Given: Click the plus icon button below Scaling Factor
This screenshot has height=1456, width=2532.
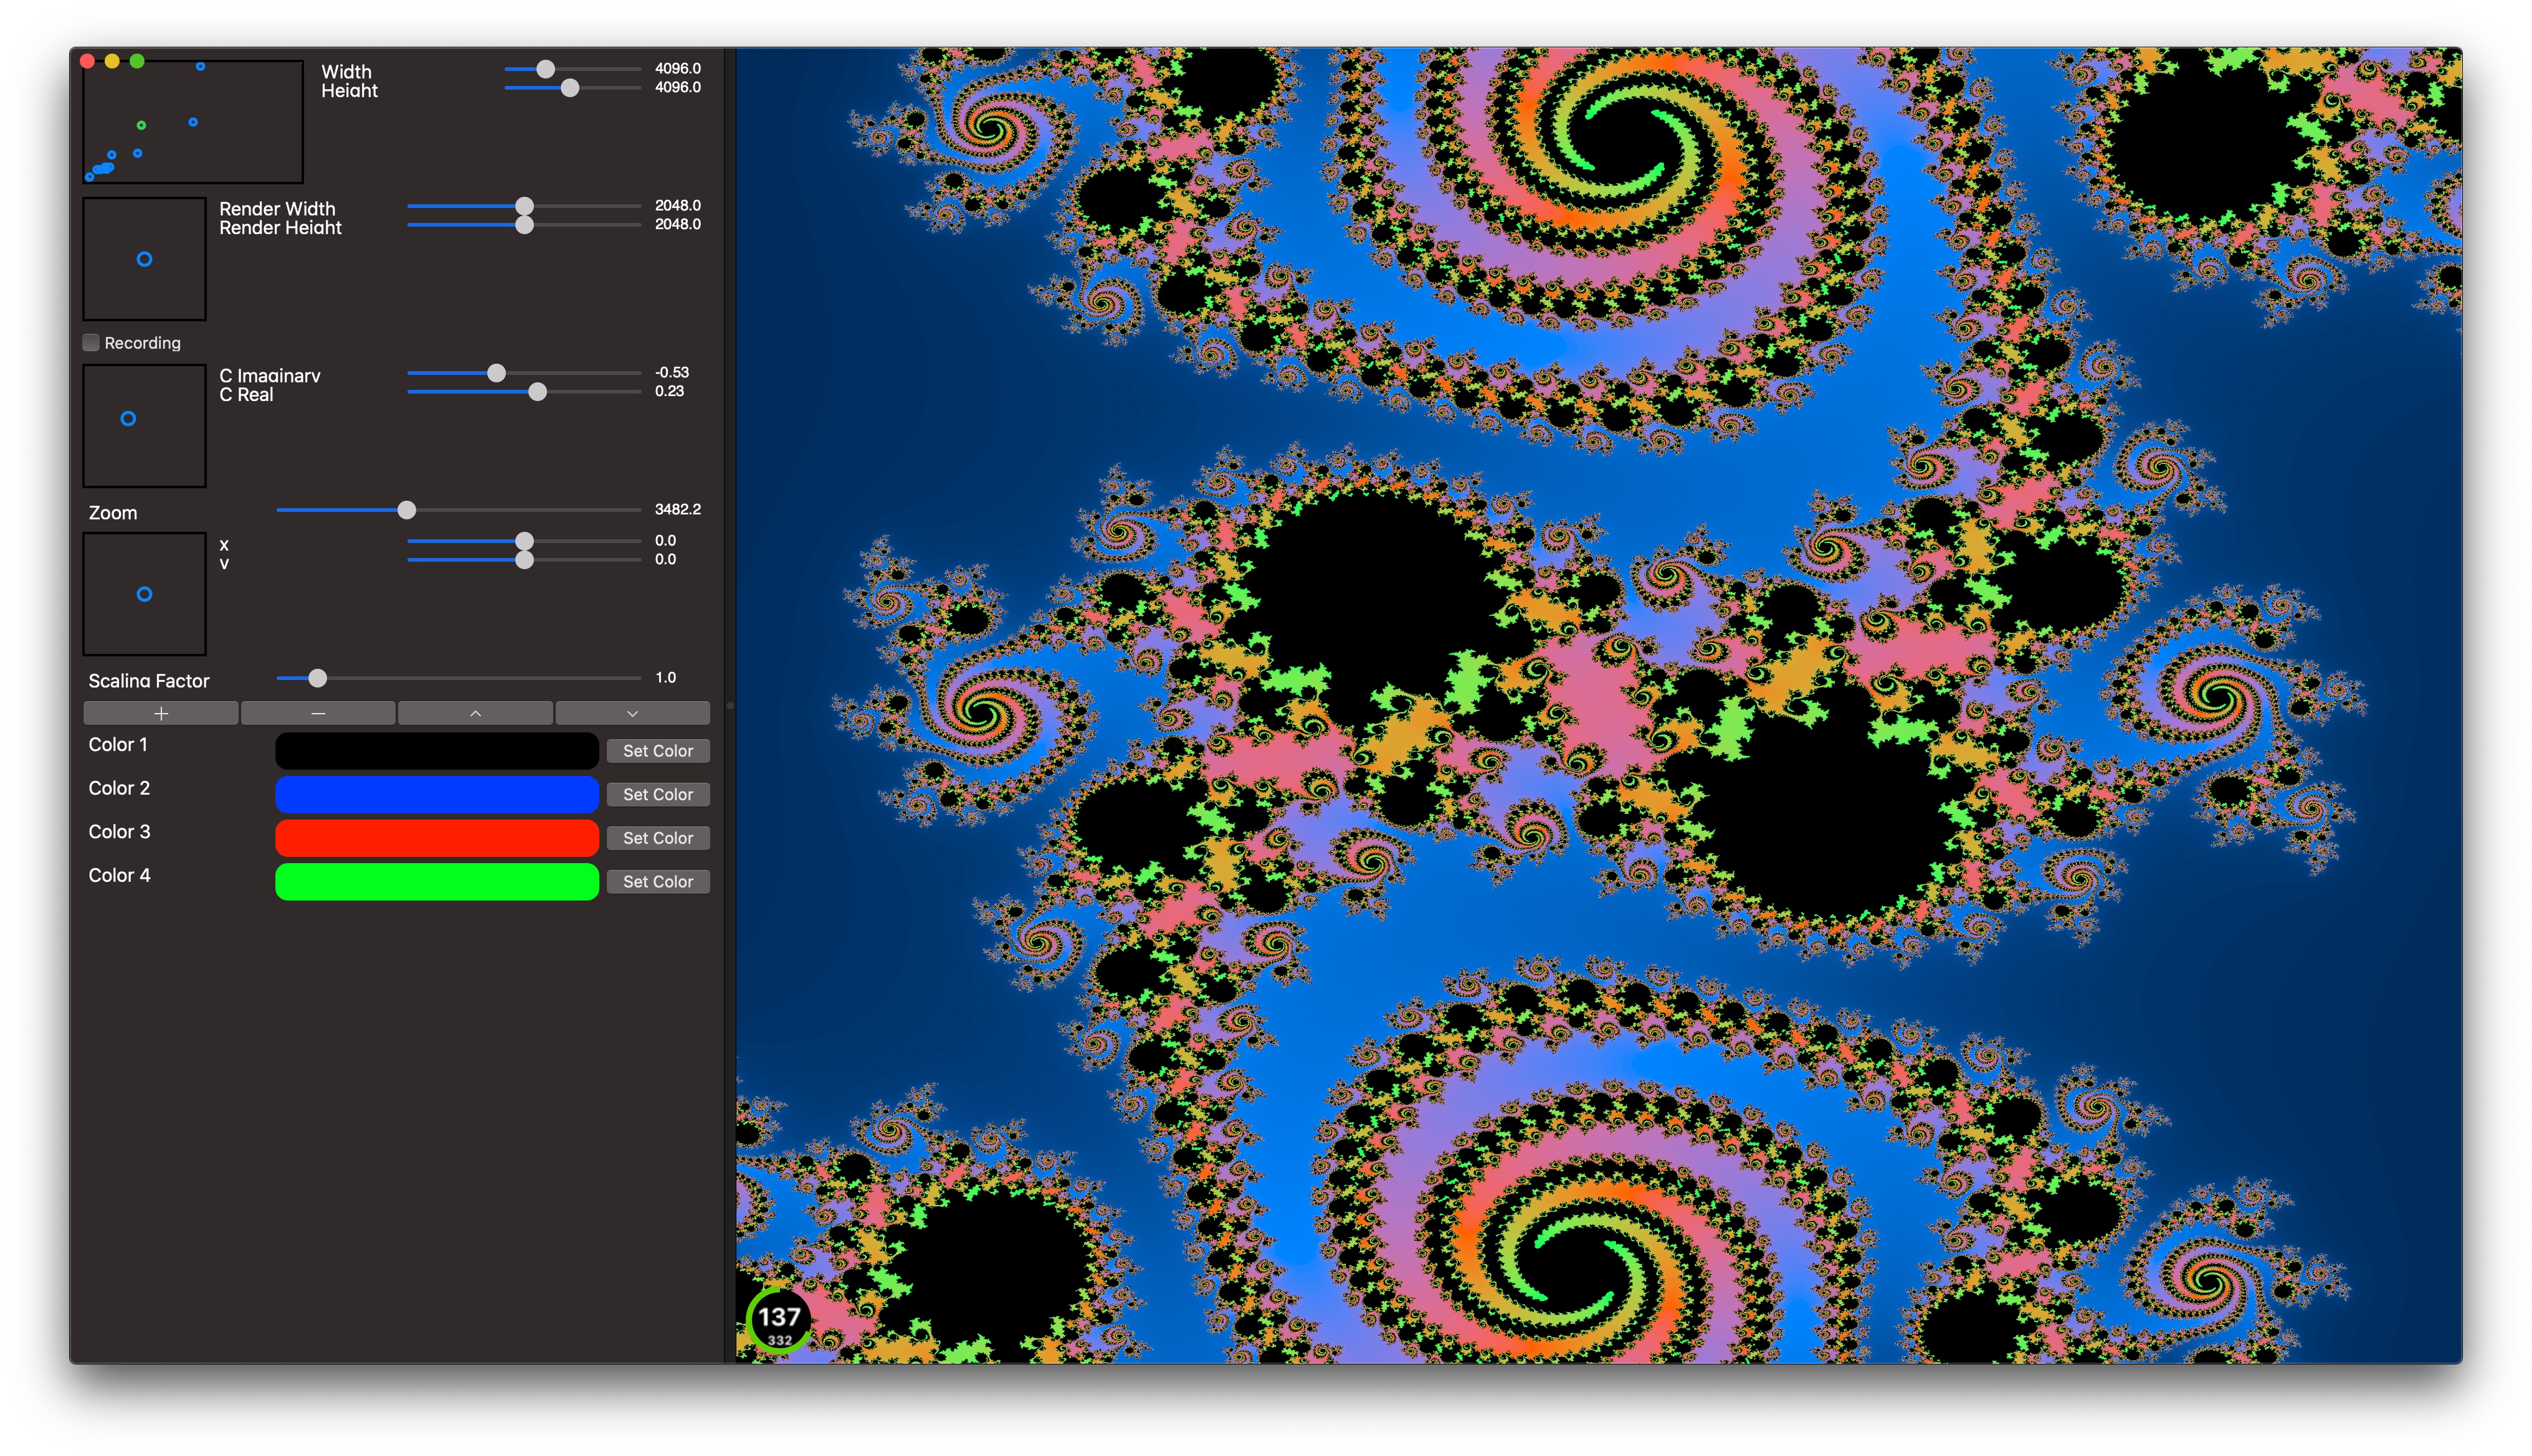Looking at the screenshot, I should [160, 713].
